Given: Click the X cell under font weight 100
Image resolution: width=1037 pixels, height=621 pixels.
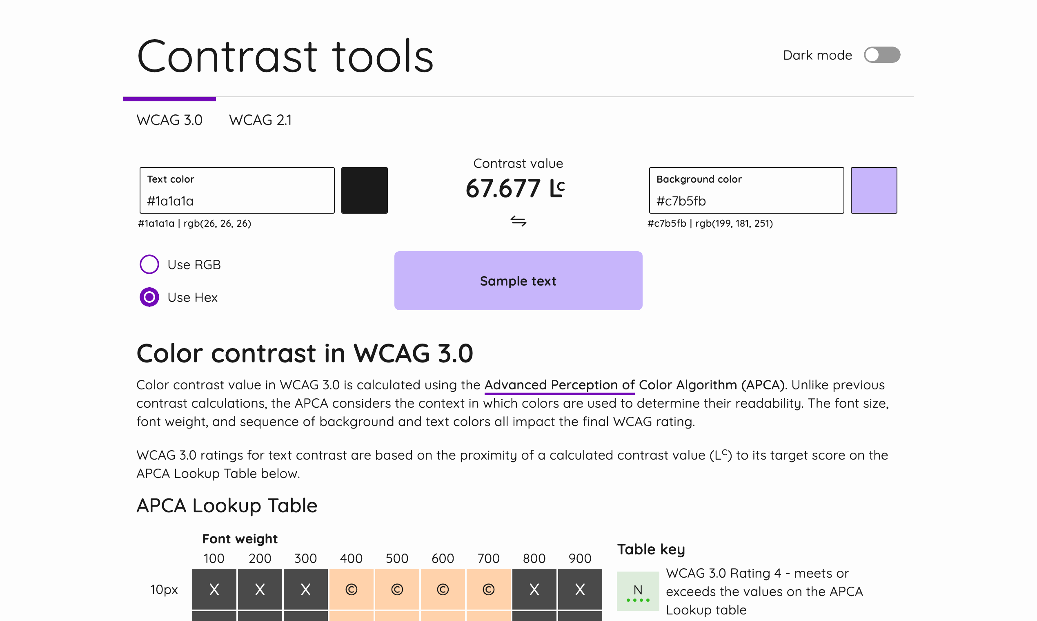Looking at the screenshot, I should click(x=214, y=590).
